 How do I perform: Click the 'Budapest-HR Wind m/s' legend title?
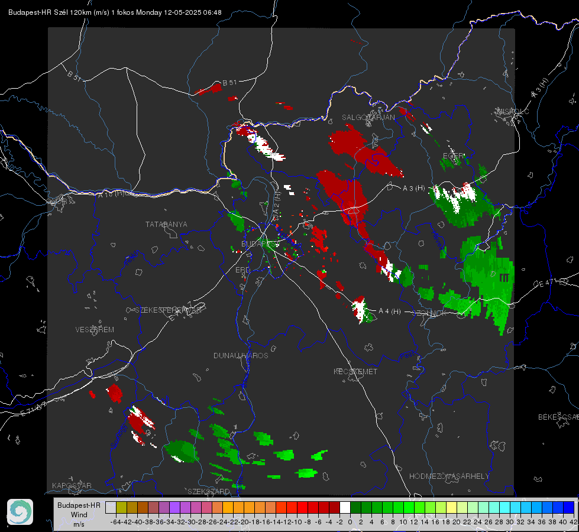click(x=79, y=515)
